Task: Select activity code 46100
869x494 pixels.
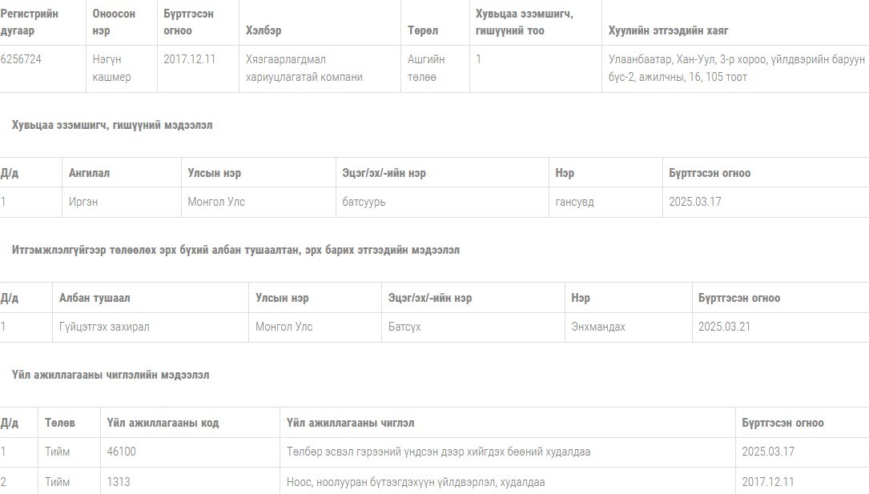Action: coord(121,452)
